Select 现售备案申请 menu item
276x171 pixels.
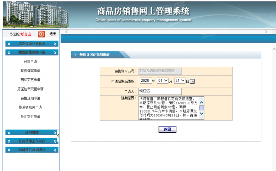(x=30, y=70)
